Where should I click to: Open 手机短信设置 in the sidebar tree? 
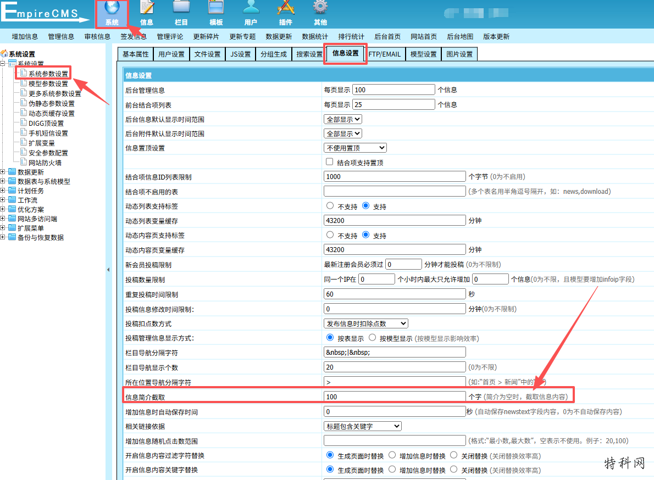[48, 133]
